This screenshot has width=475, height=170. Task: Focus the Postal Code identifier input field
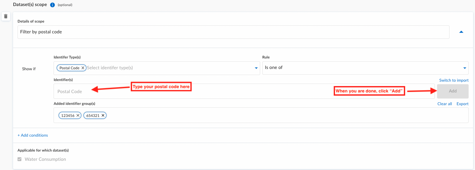244,91
